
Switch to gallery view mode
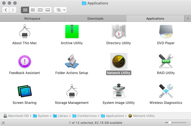click(48, 10)
